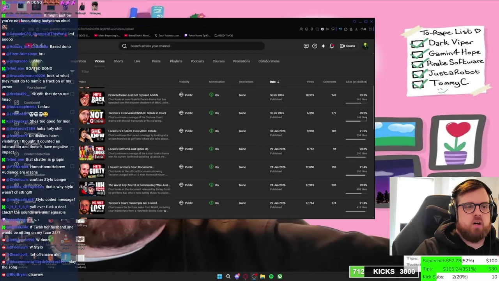The width and height of the screenshot is (499, 281).
Task: Click the monetisation icon on Worst Kept Secret row
Action: point(211,185)
